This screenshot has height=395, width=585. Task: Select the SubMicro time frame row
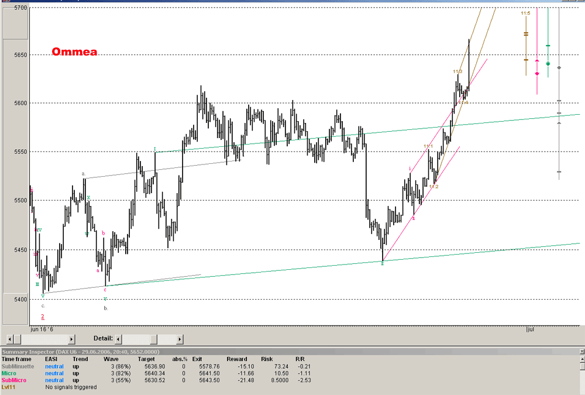[x=14, y=380]
